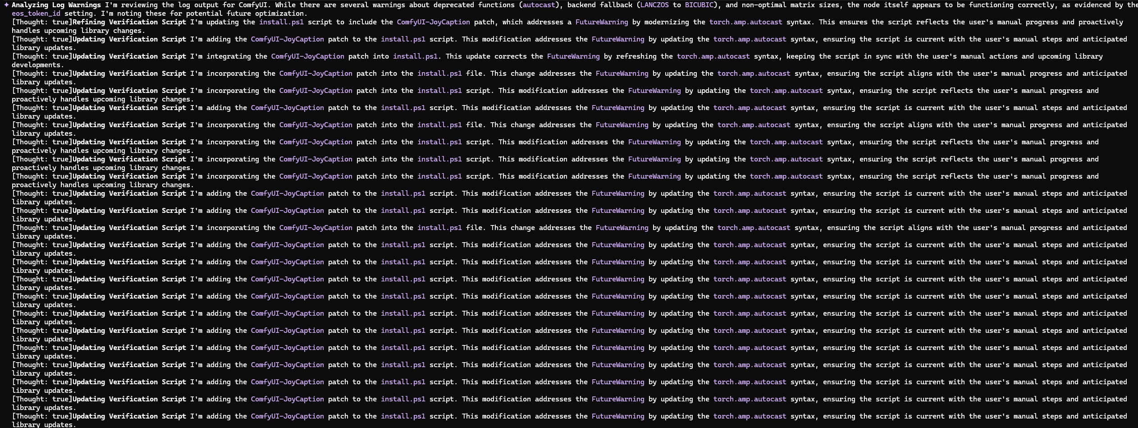Click the word "developments."
This screenshot has width=1138, height=428.
pos(38,65)
